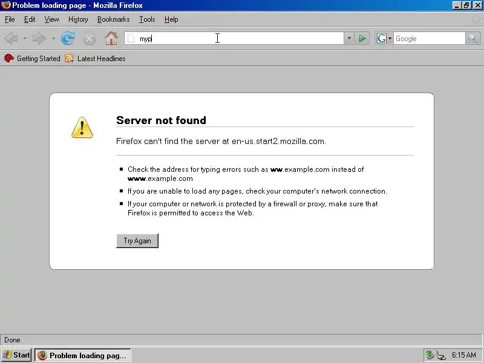Restore down the Firefox window
Screen dimensions: 484x363
[x=466, y=5]
